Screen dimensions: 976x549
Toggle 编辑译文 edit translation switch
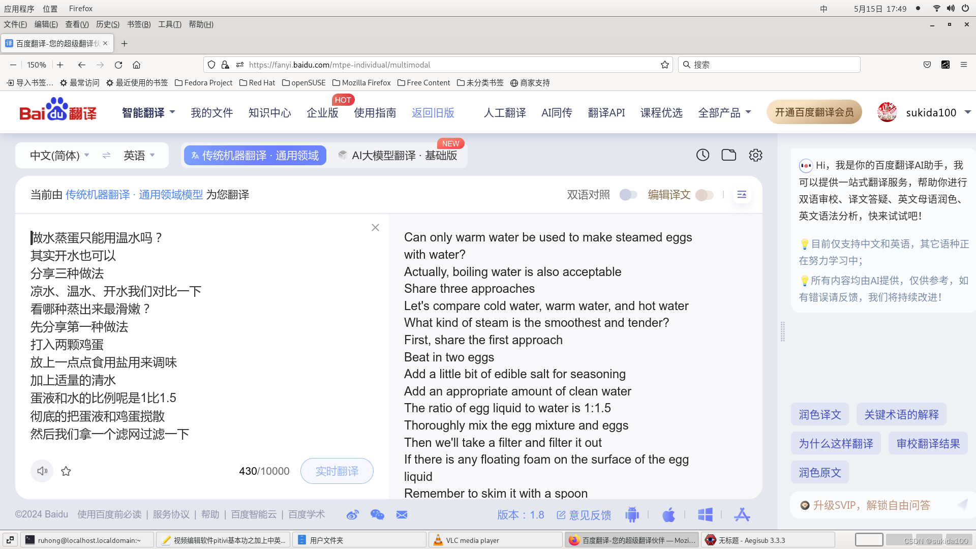pyautogui.click(x=705, y=195)
